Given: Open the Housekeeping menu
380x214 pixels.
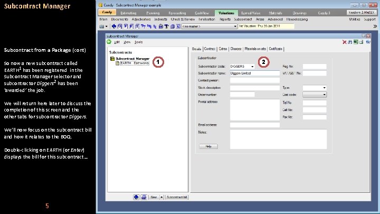Looking at the screenshot, I should 297,19.
